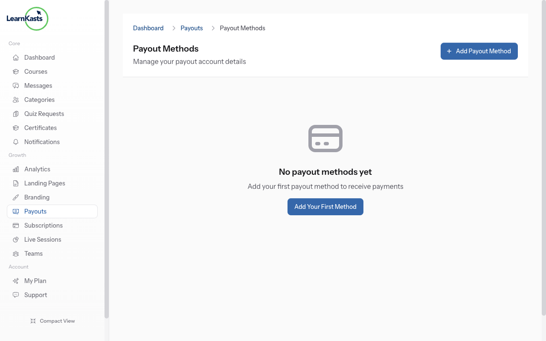Click the plus icon on Add Payout Method
Viewport: 546px width, 341px height.
[449, 51]
